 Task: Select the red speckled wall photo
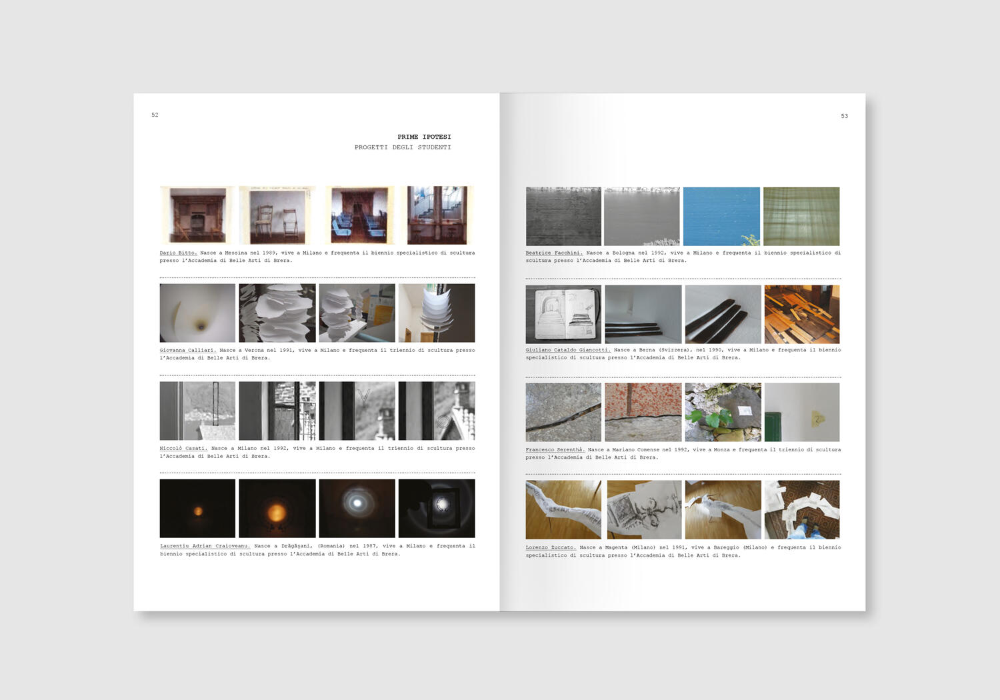(x=643, y=412)
